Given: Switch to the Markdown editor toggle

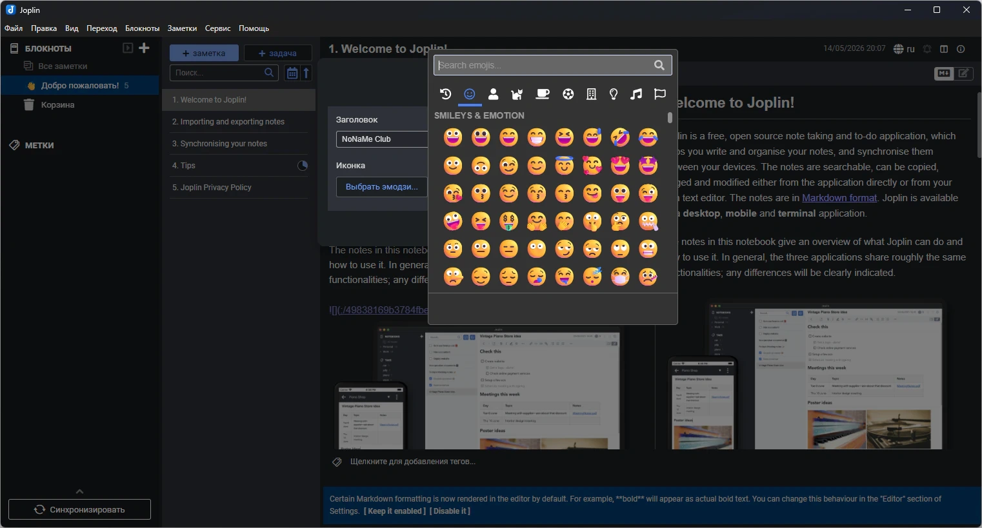Looking at the screenshot, I should [944, 73].
